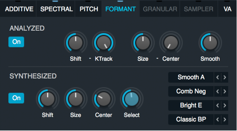Click the Synthesized Select knob
The width and height of the screenshot is (237, 131).
(132, 99)
